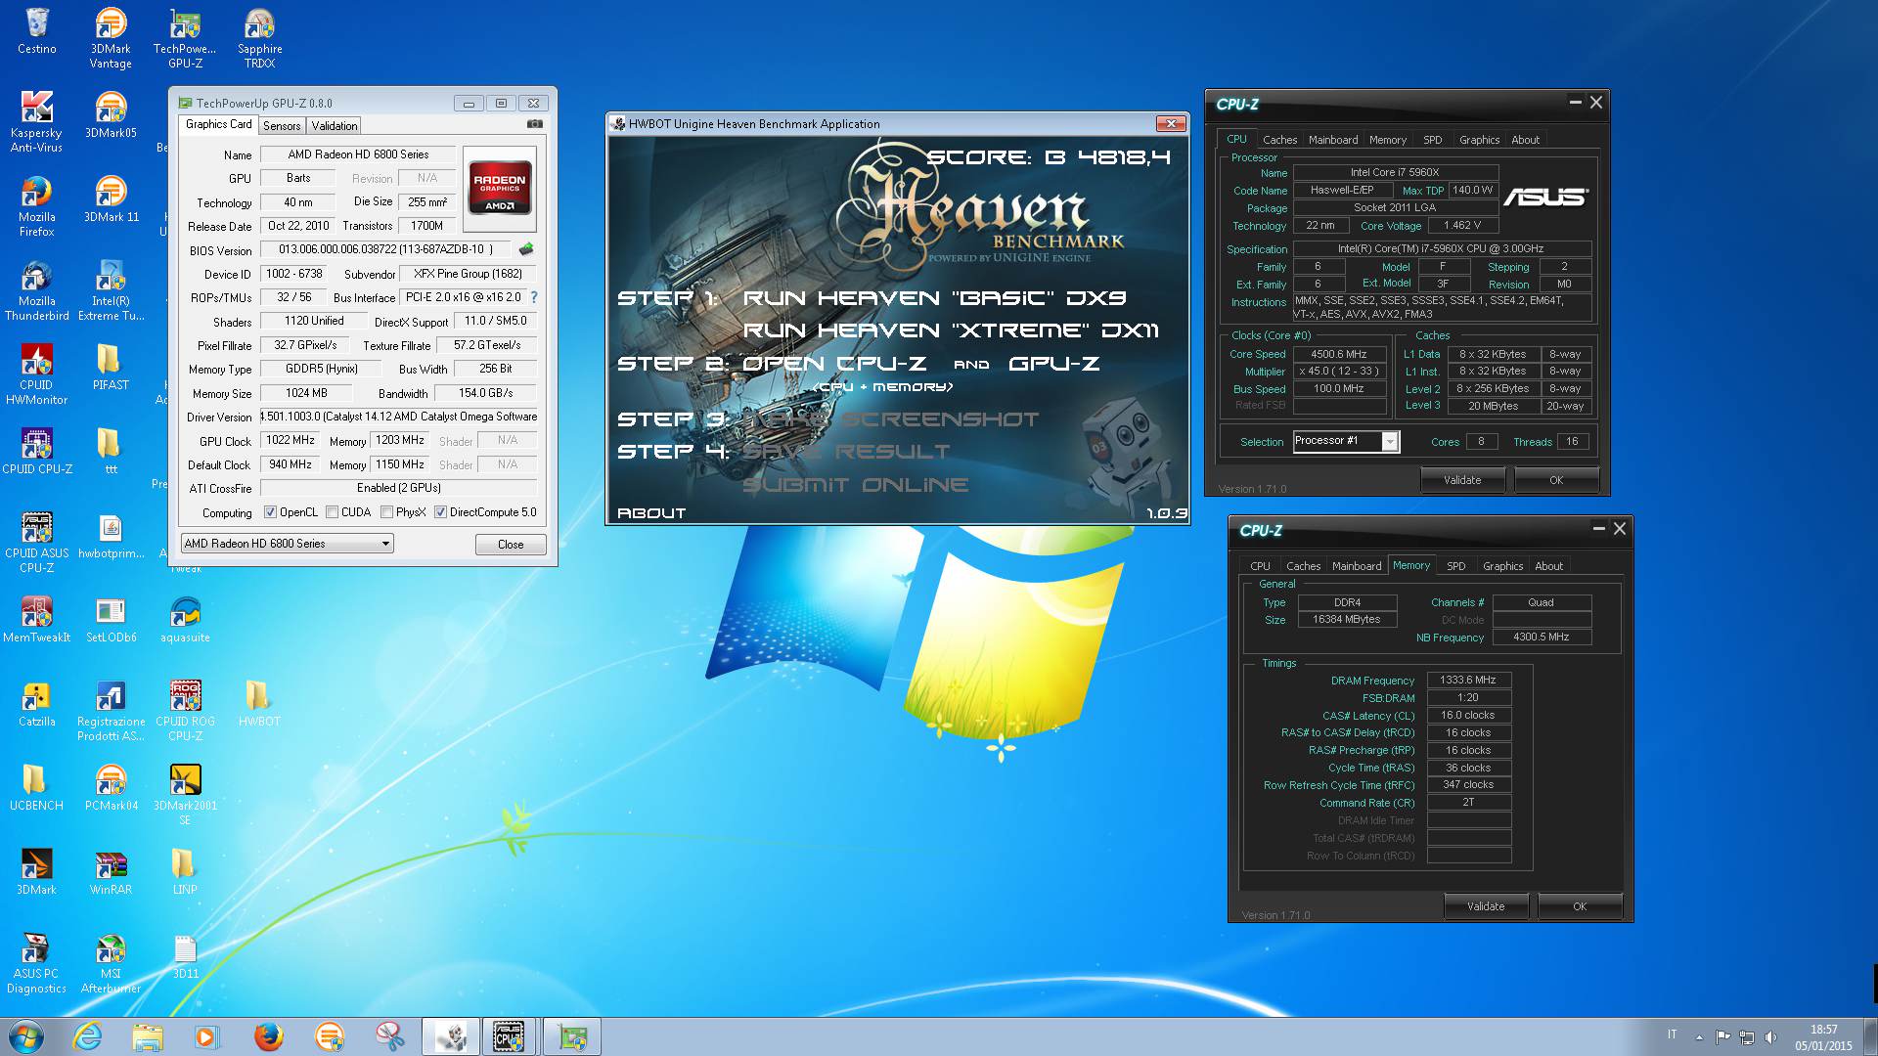Open SPD tab in bottom CPU-Z window
1878x1056 pixels.
pos(1455,566)
